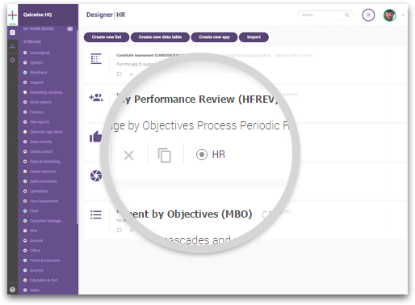Open the user avatar picture

(x=389, y=15)
